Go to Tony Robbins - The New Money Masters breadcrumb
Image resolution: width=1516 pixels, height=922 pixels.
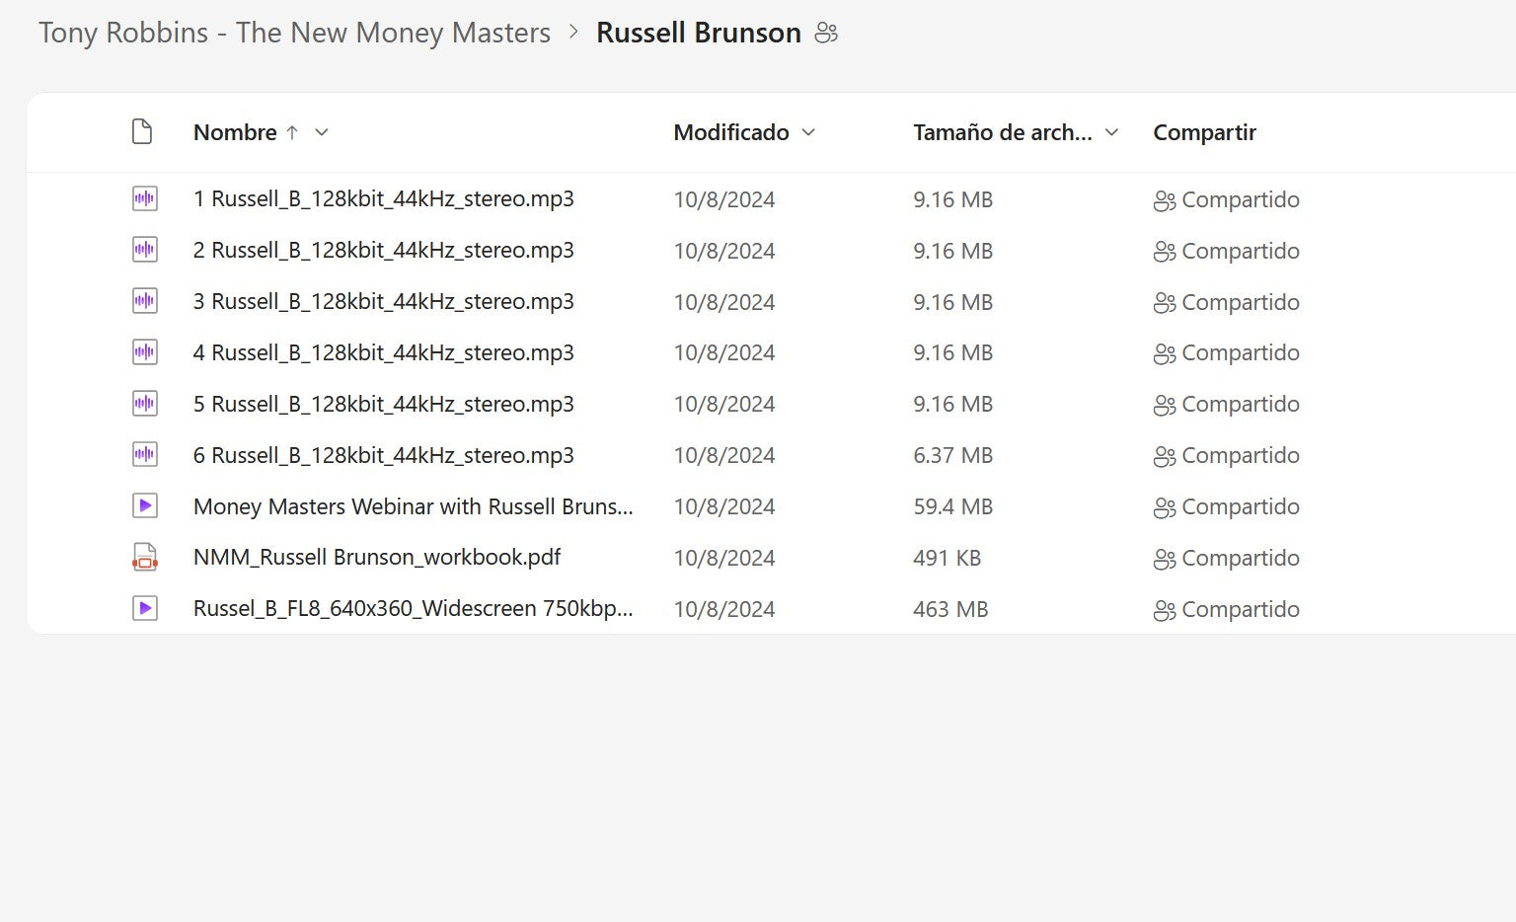tap(294, 34)
